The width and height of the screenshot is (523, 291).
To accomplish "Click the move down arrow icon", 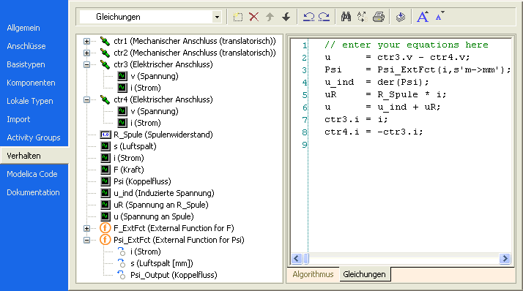I will pyautogui.click(x=286, y=17).
